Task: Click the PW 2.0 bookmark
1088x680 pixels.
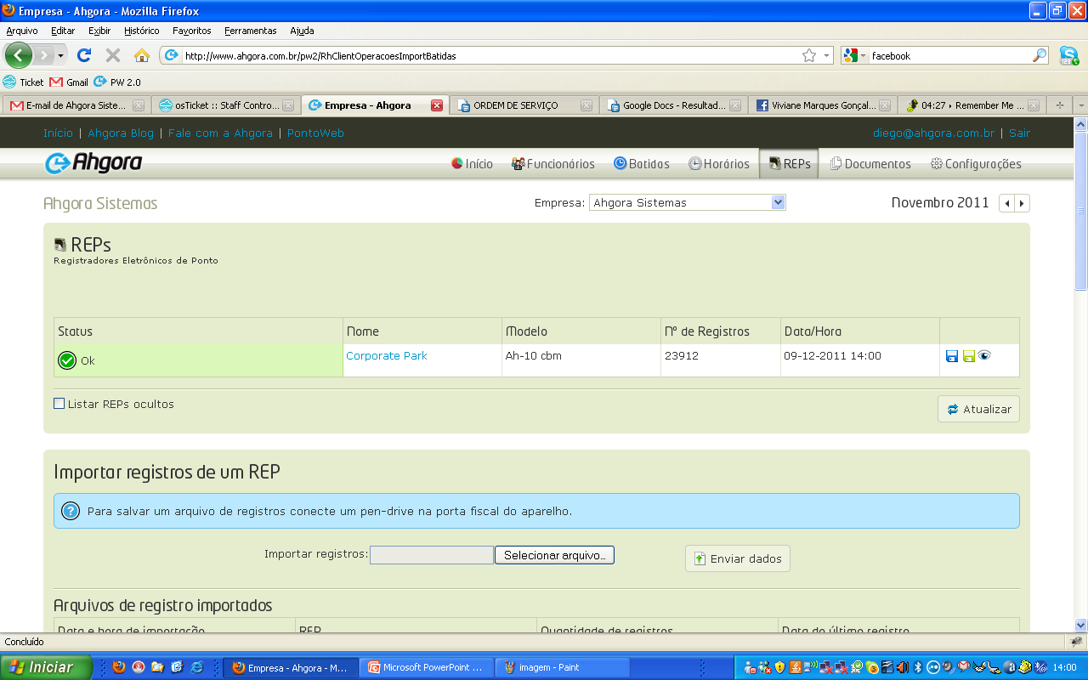Action: 117,82
